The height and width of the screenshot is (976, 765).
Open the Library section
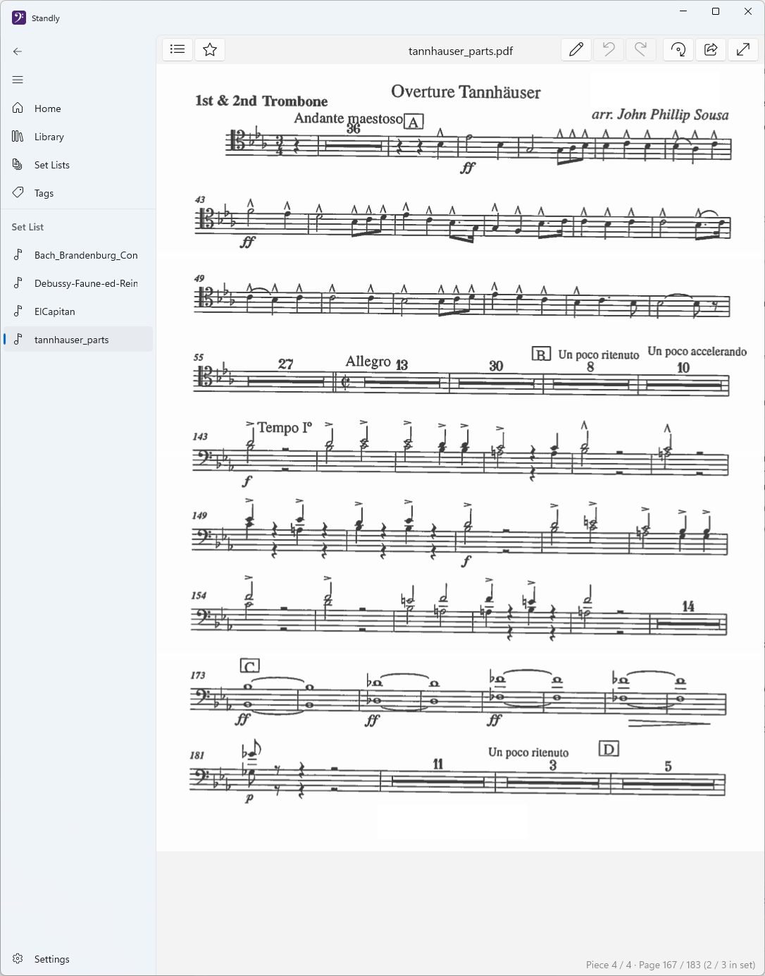tap(77, 137)
